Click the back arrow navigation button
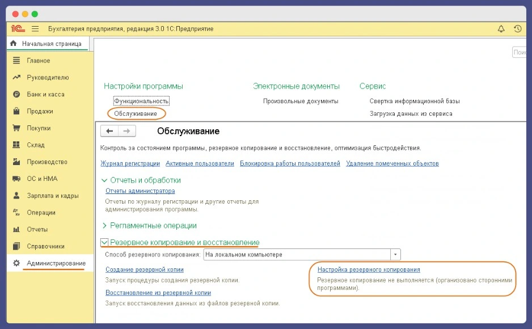 [109, 131]
